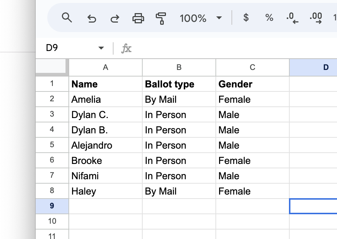
Task: Click the select-all corner box
Action: (x=52, y=67)
